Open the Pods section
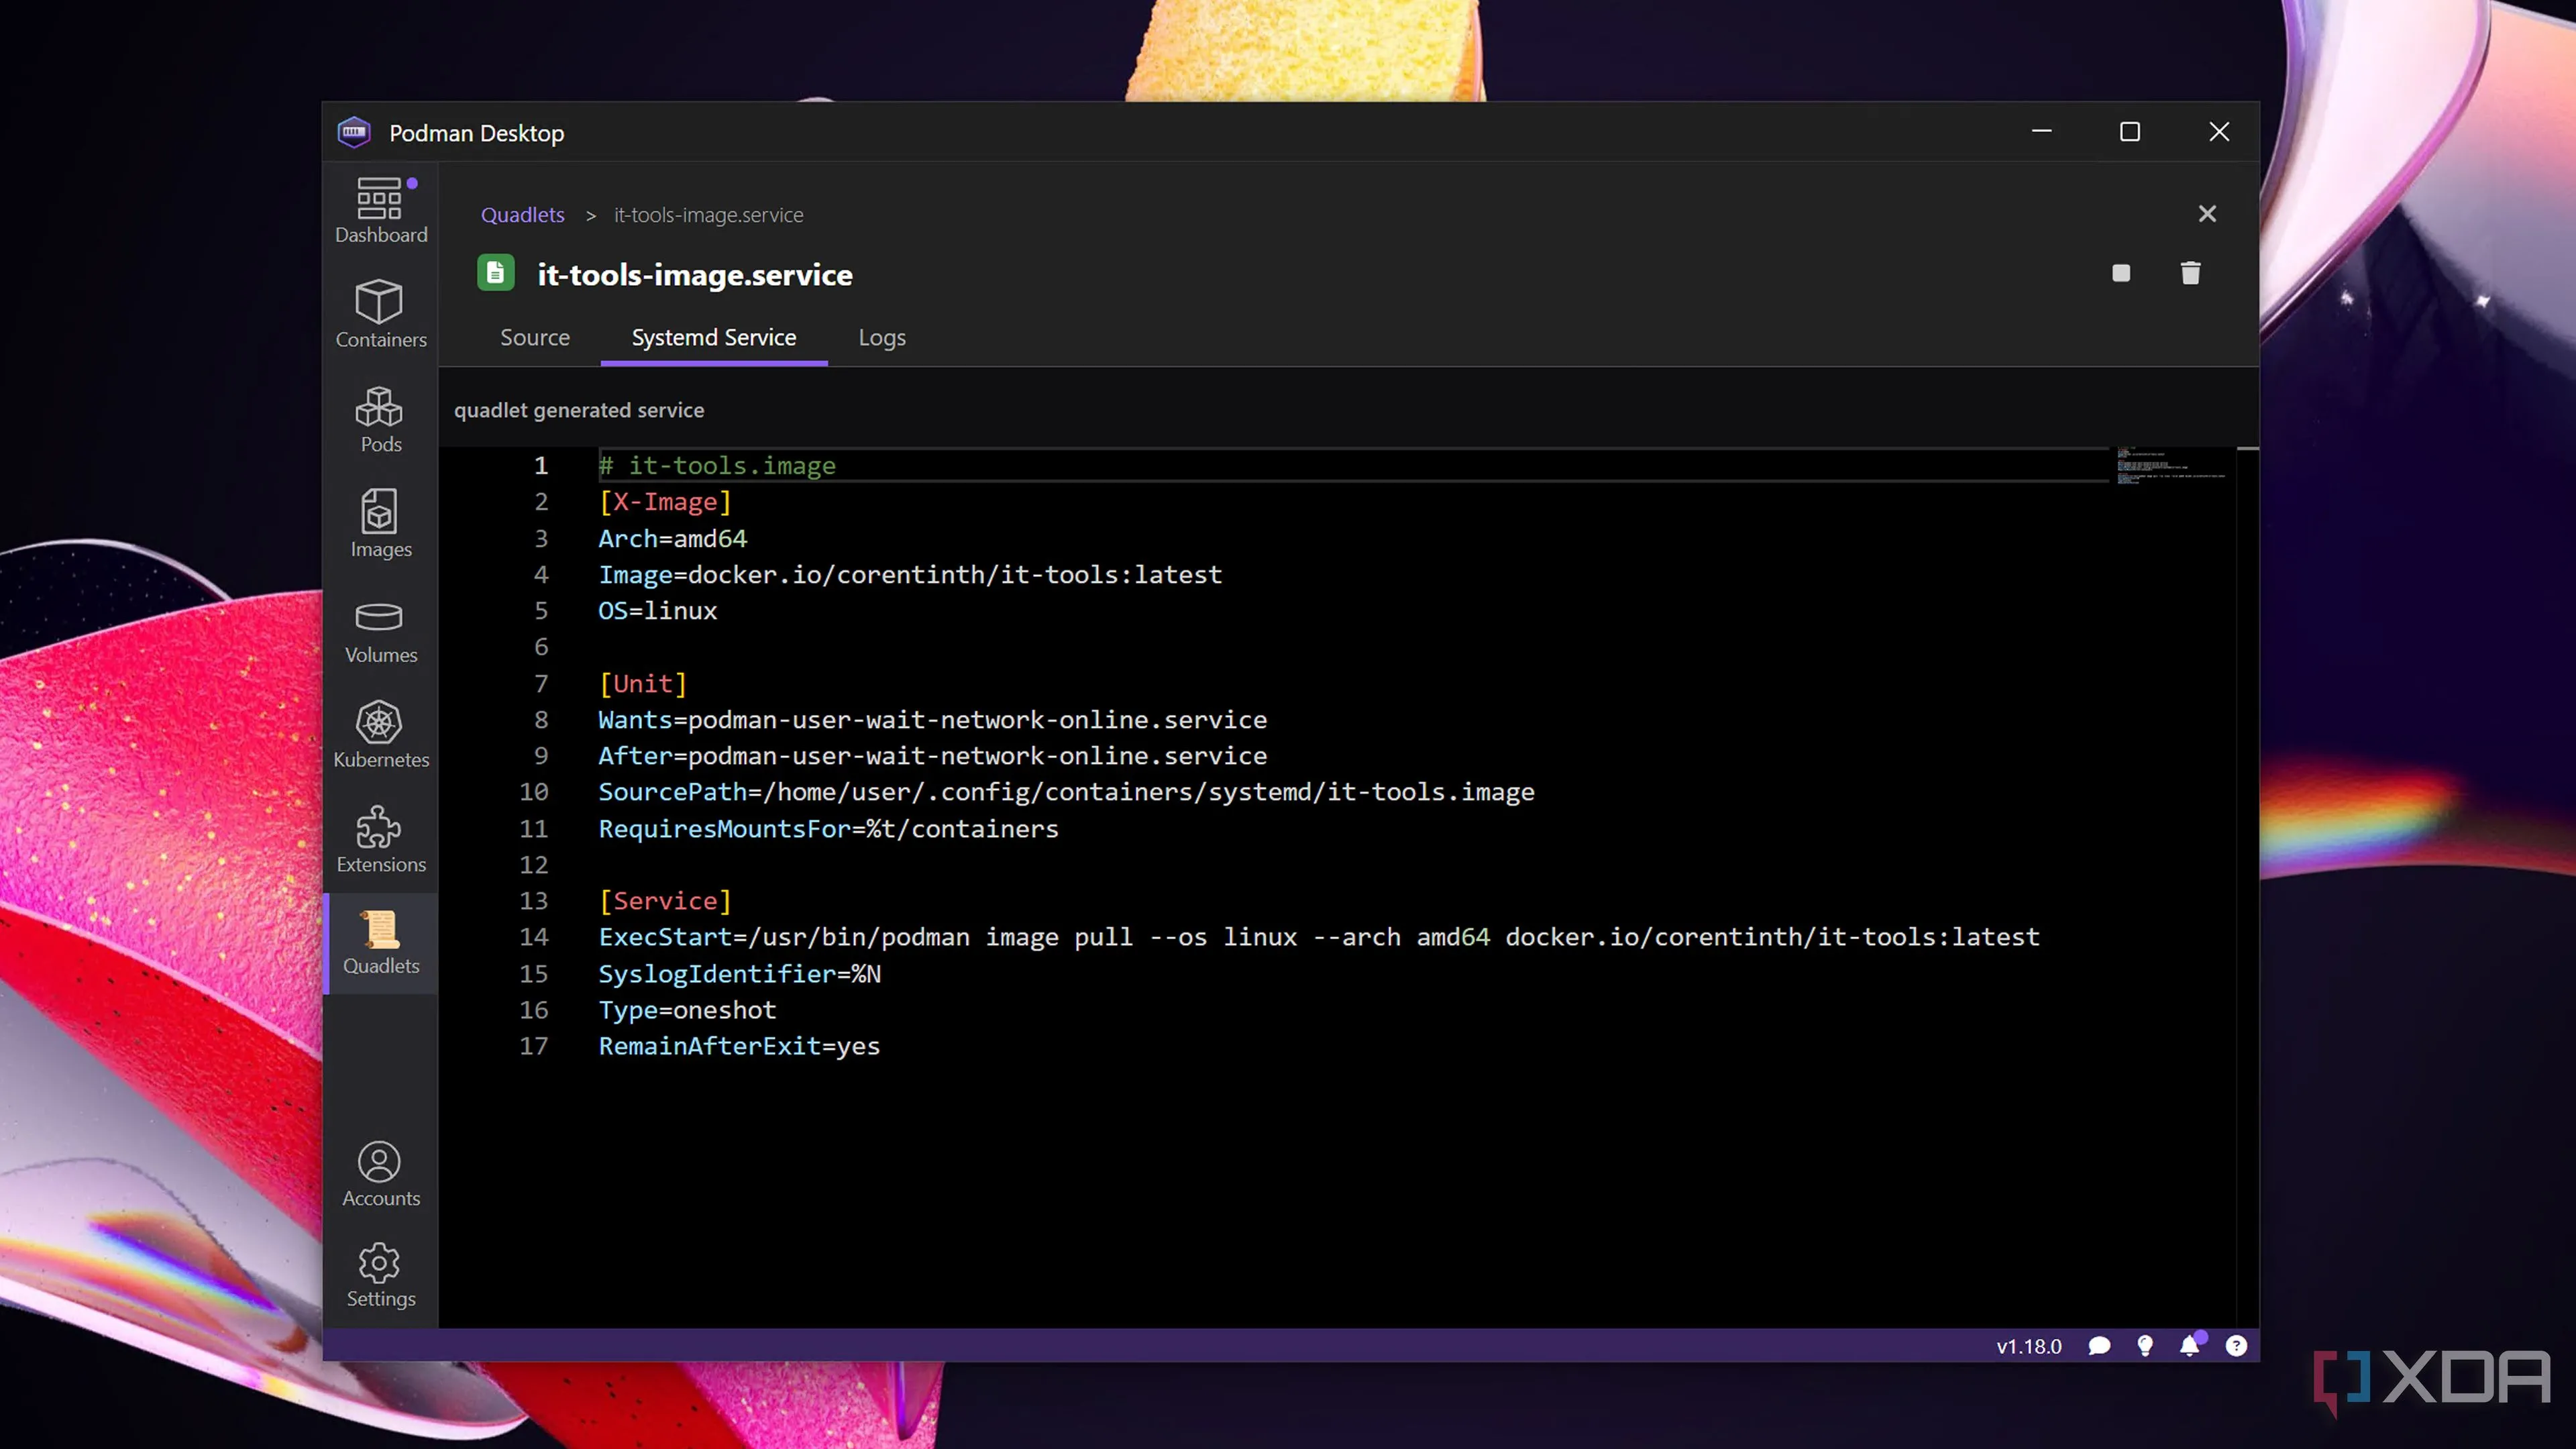Viewport: 2576px width, 1449px height. coord(380,419)
